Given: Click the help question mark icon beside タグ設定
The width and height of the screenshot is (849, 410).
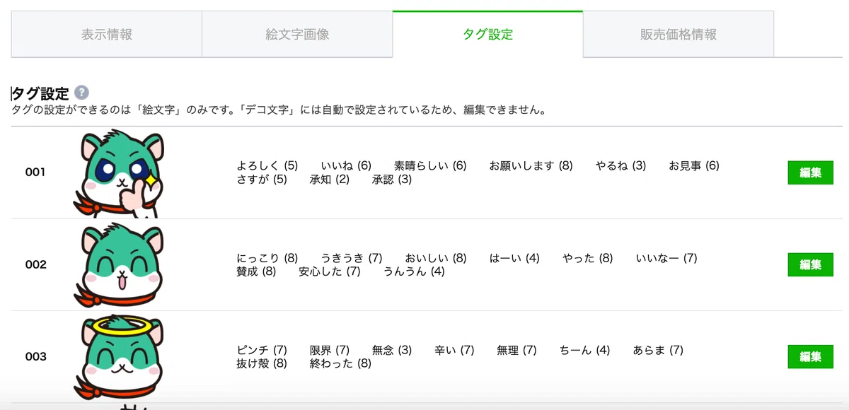Looking at the screenshot, I should [81, 93].
